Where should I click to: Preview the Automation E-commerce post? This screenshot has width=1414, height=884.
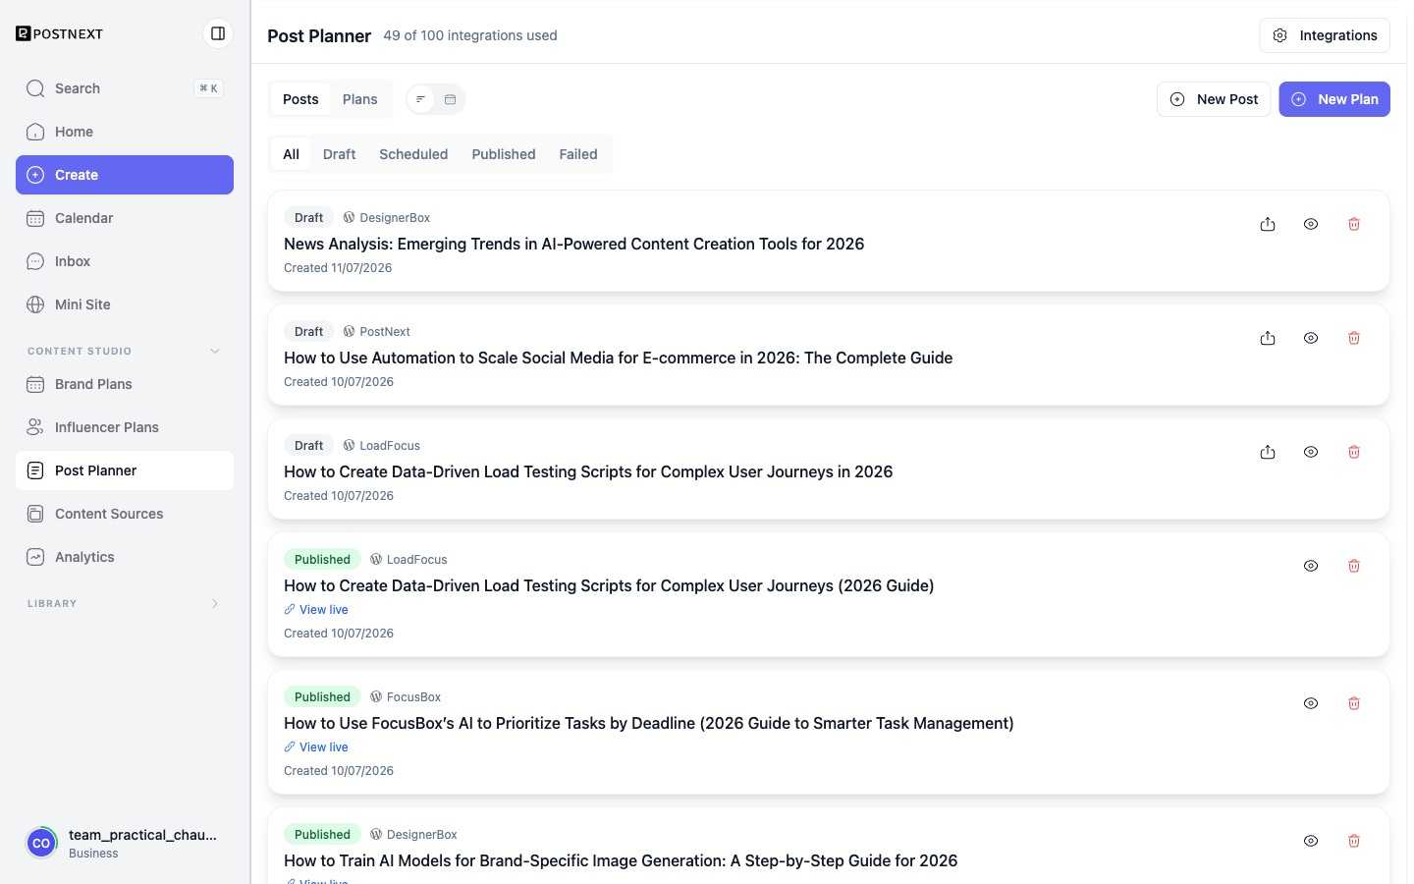(x=1311, y=338)
